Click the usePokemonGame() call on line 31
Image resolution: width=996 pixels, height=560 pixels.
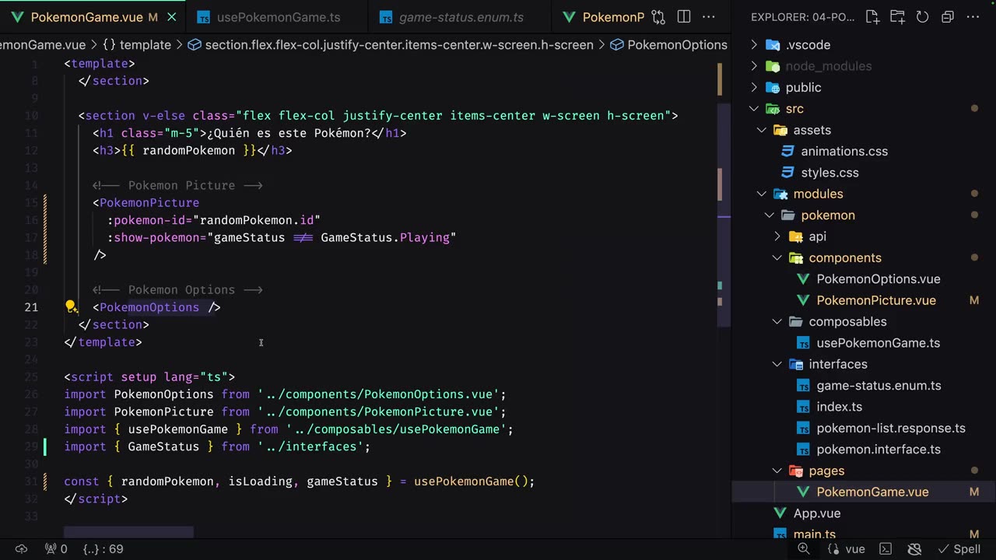click(x=471, y=481)
